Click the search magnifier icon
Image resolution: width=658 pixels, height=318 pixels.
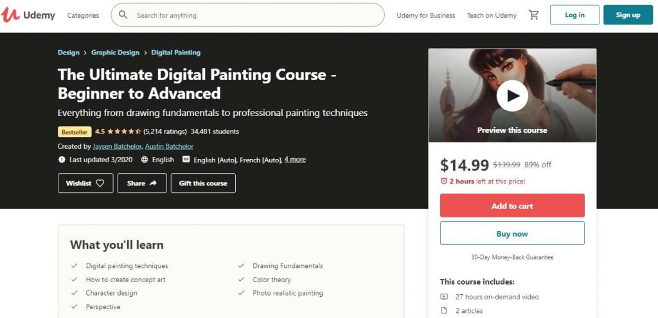(x=123, y=15)
